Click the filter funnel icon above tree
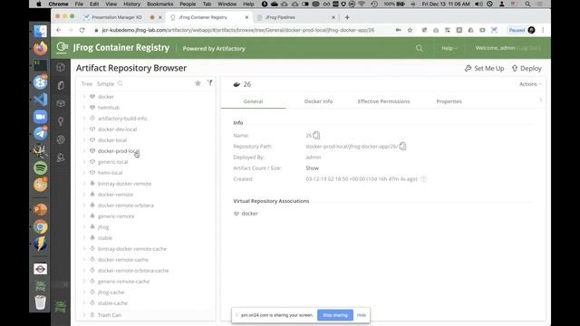Viewport: 580px width, 326px height. point(209,83)
